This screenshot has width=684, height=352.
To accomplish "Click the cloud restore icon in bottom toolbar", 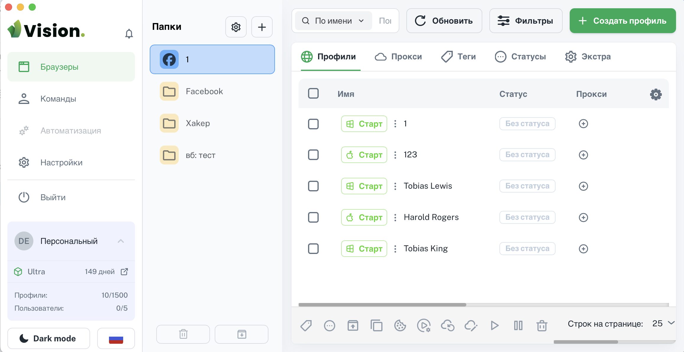I will (447, 326).
